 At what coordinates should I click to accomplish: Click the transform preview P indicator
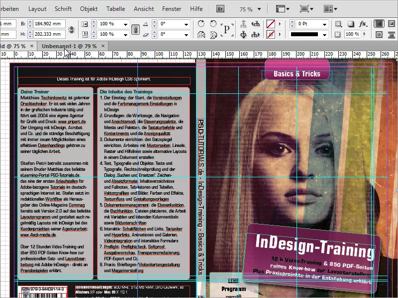point(227,29)
